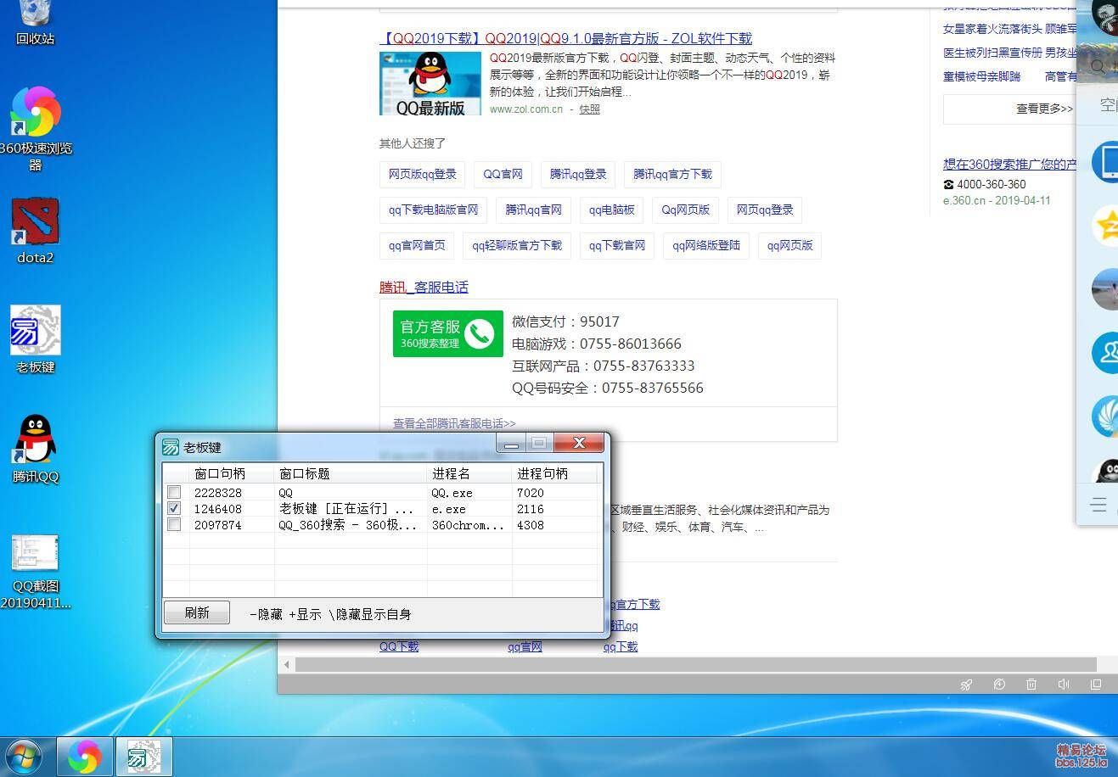Select qq网络版登陆 related search
The image size is (1118, 777).
706,245
